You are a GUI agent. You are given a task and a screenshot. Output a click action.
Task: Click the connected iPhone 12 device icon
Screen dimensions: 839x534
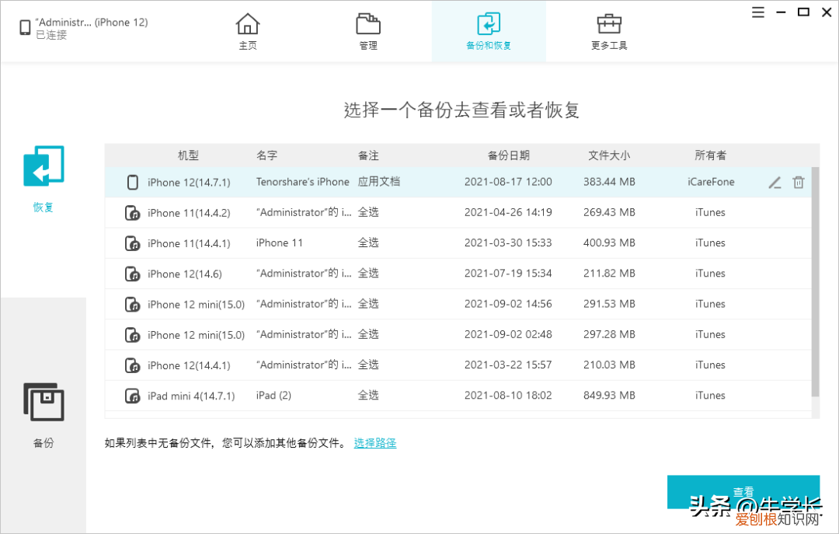(23, 28)
